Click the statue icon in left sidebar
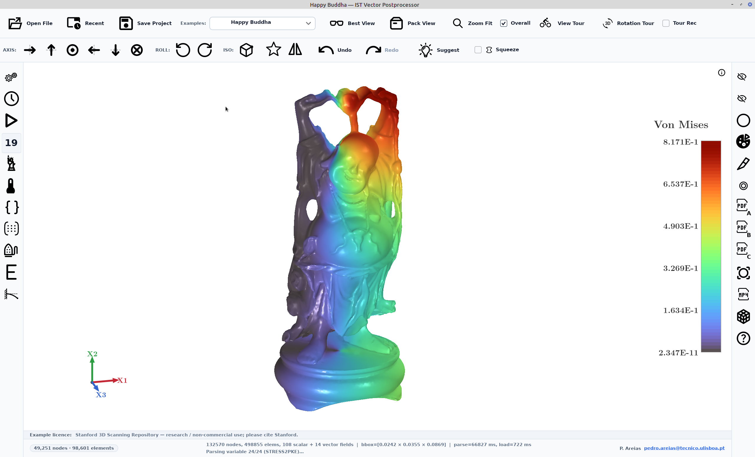755x457 pixels. pos(11,163)
